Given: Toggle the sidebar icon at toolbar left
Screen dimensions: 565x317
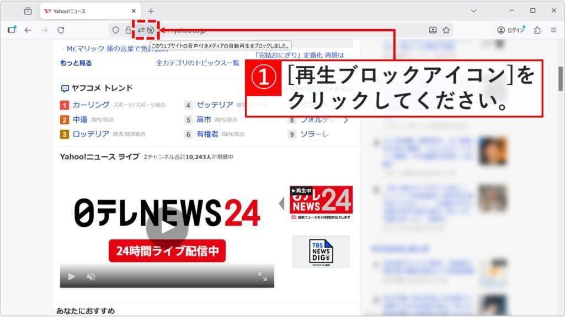Looking at the screenshot, I should 12,30.
